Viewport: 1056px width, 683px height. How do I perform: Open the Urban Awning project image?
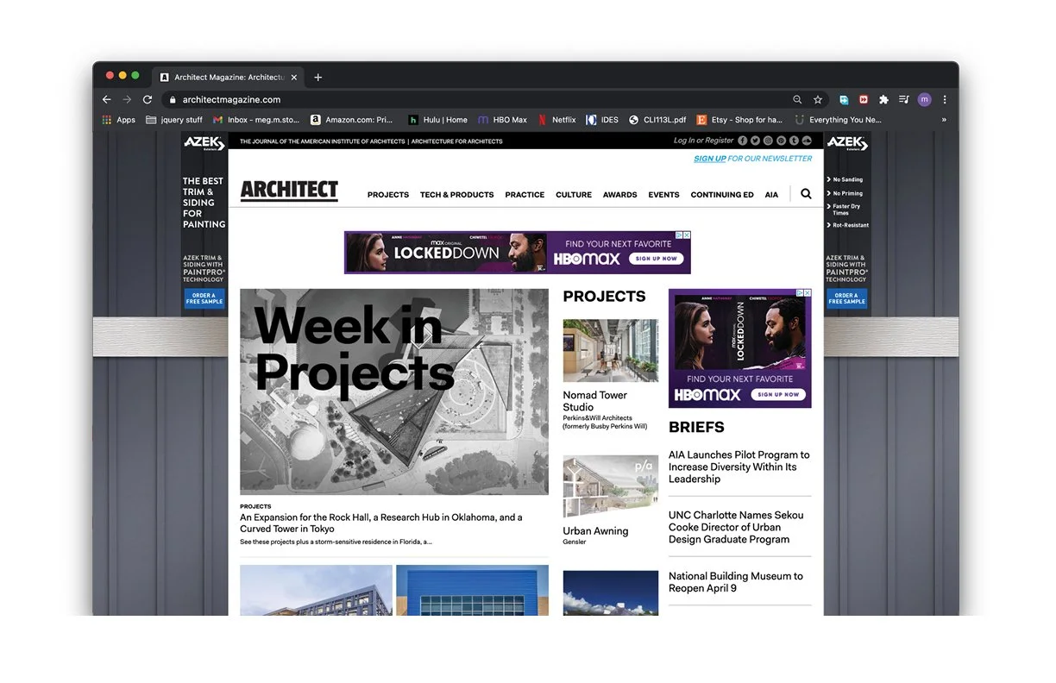[611, 487]
